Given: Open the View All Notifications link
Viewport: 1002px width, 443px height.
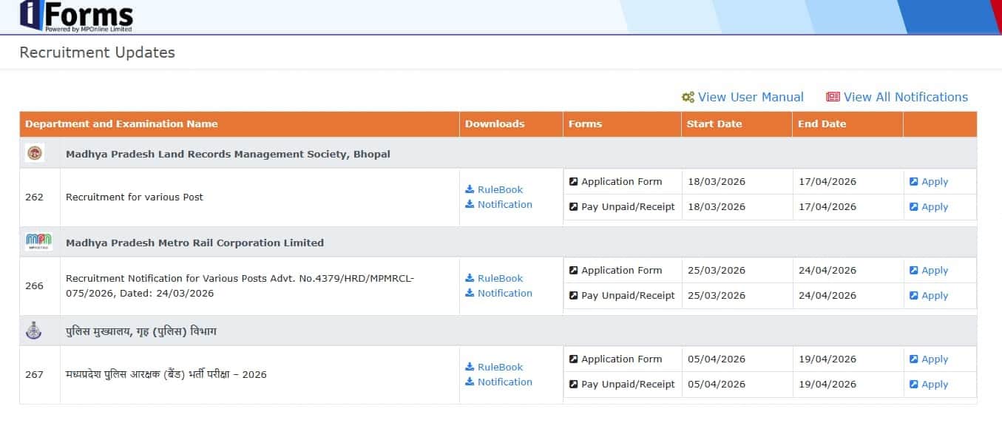Looking at the screenshot, I should (905, 98).
